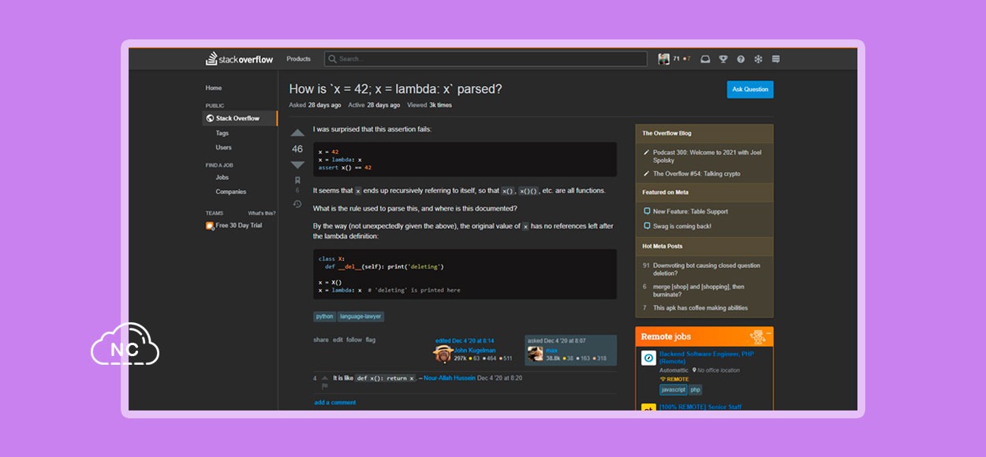Open the achievements trophy icon

tap(723, 59)
